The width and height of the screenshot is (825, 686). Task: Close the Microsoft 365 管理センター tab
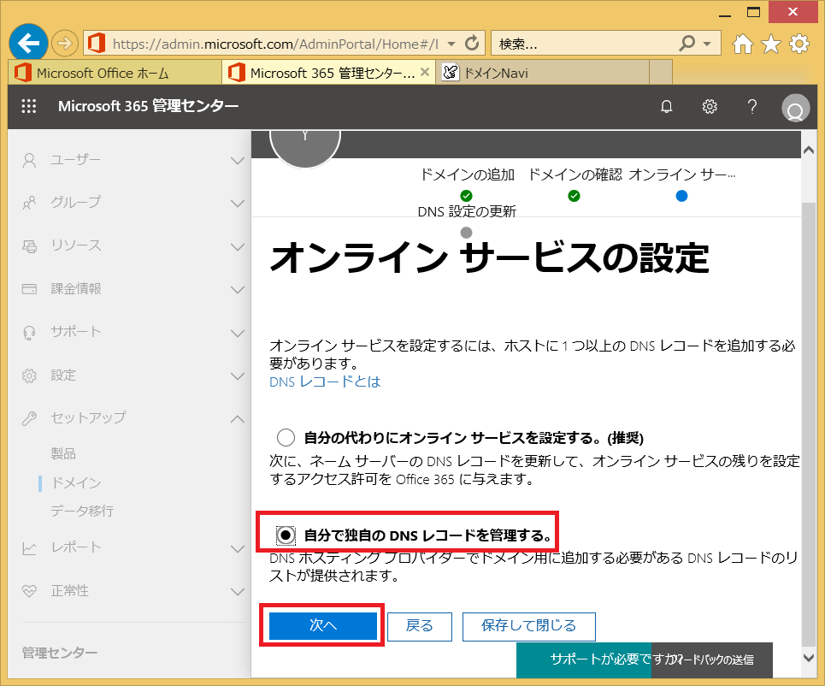point(425,72)
